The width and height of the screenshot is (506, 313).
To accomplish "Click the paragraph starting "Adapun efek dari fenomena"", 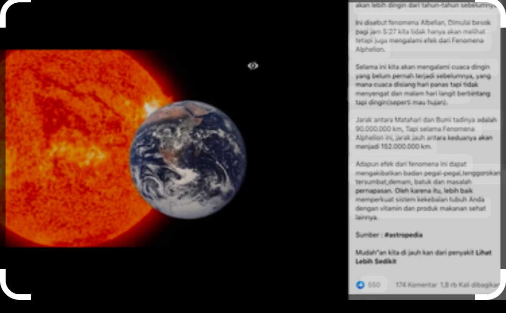I will [422, 190].
